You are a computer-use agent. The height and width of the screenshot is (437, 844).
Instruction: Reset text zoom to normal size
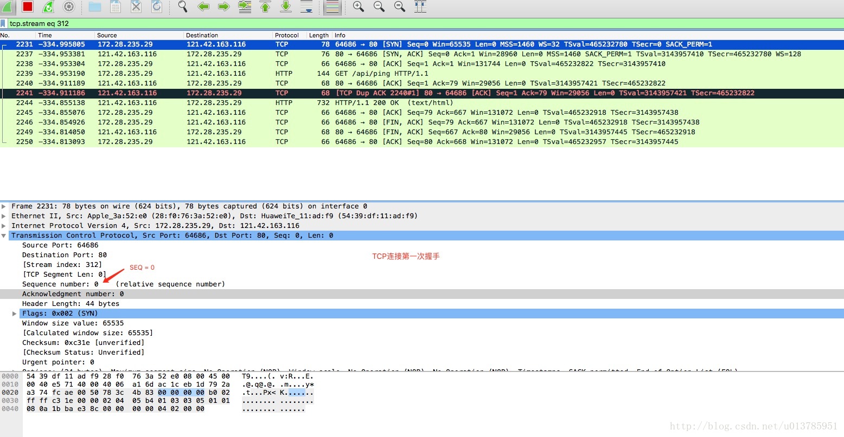pos(400,6)
